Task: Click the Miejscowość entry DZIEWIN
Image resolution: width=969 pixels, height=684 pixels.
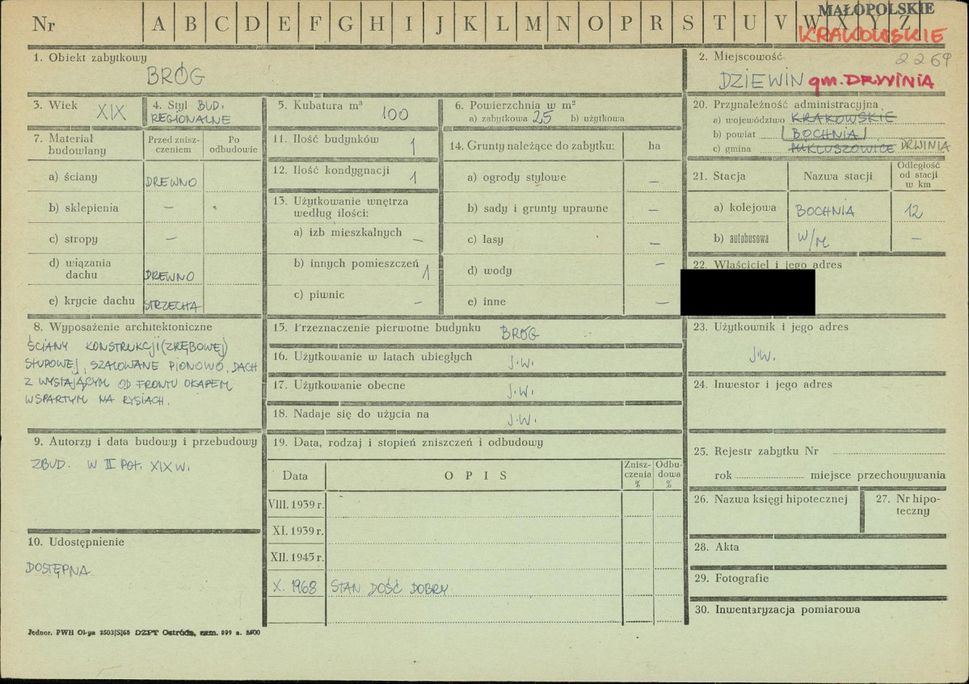Action: point(760,80)
